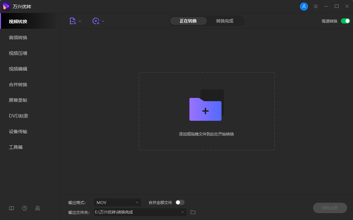The width and height of the screenshot is (353, 220).
Task: Open the MOV output format dropdown
Action: 117,202
